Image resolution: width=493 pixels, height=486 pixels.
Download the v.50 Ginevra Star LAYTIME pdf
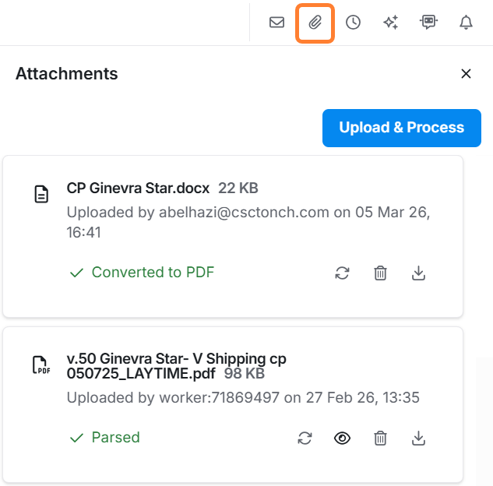click(418, 438)
